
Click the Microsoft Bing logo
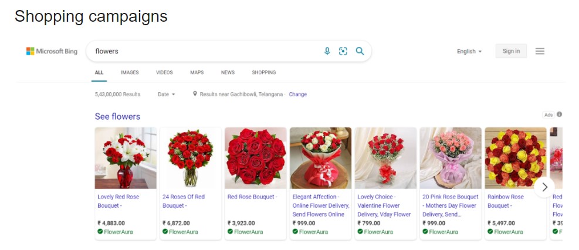52,51
